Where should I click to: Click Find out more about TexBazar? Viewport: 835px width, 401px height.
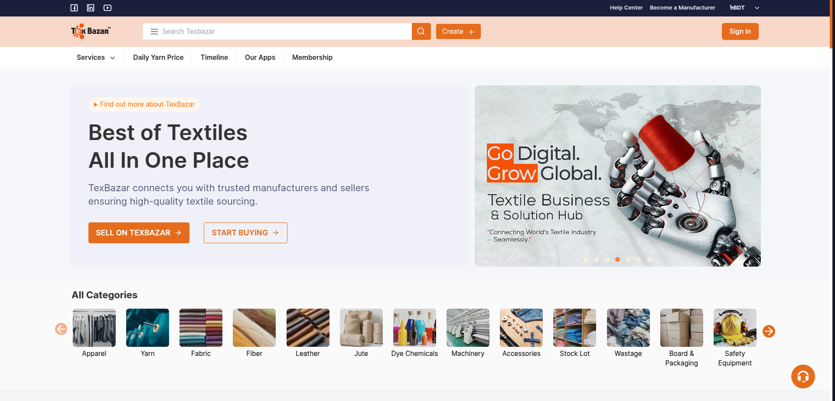144,104
